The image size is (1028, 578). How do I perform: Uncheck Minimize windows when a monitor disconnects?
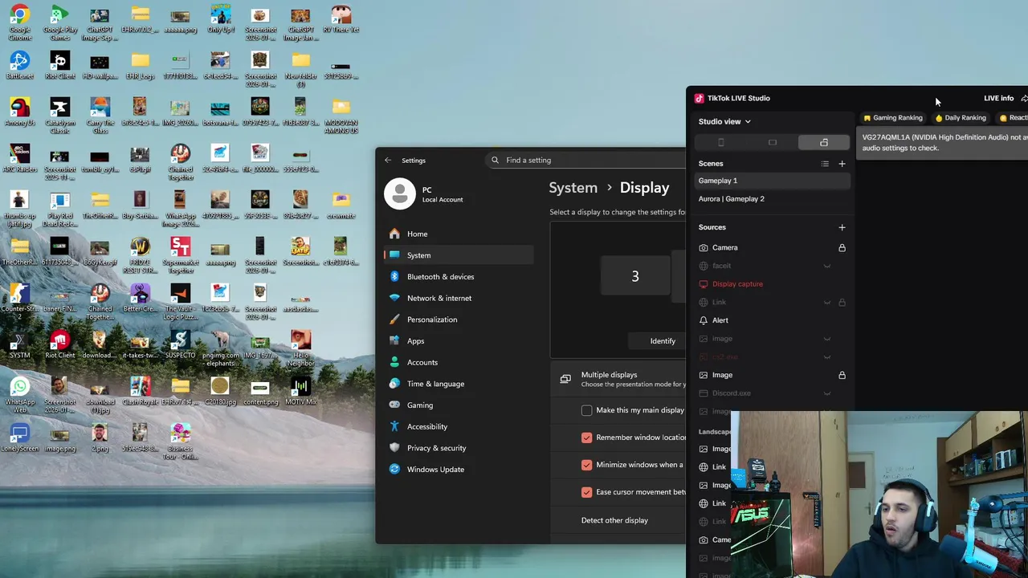point(586,465)
